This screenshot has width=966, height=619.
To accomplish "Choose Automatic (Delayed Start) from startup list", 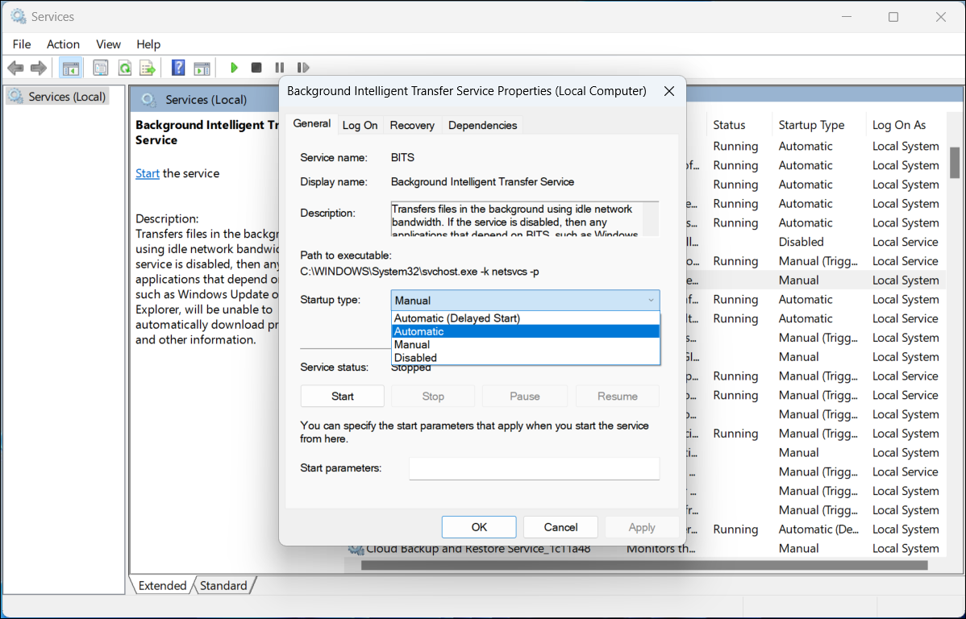I will click(x=526, y=318).
